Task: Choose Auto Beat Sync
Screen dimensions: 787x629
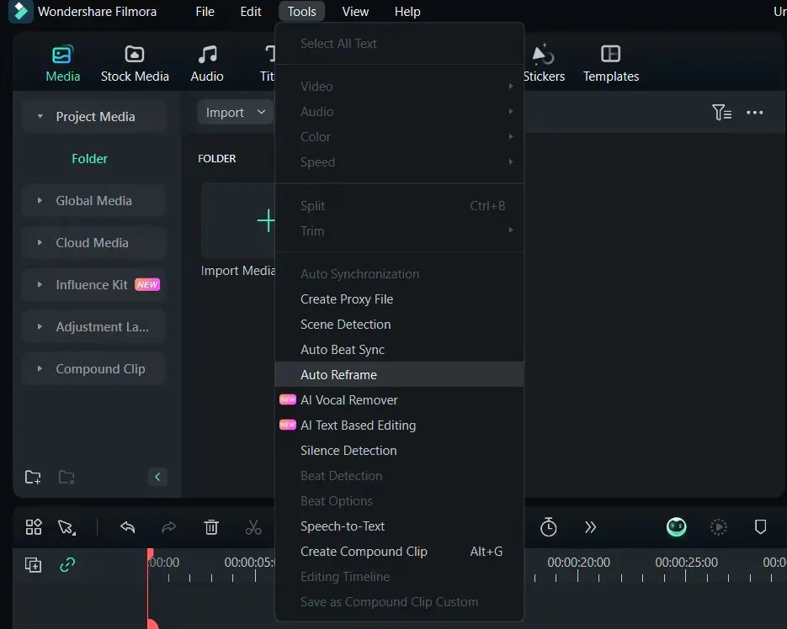Action: (400, 350)
